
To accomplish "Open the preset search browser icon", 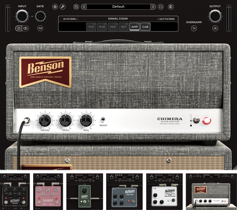I will (76, 7).
